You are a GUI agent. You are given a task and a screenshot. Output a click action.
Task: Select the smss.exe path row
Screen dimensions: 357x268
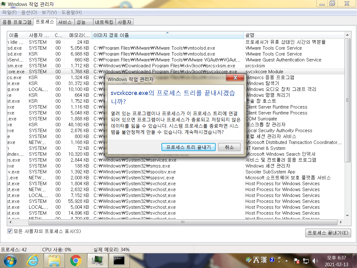[175, 166]
